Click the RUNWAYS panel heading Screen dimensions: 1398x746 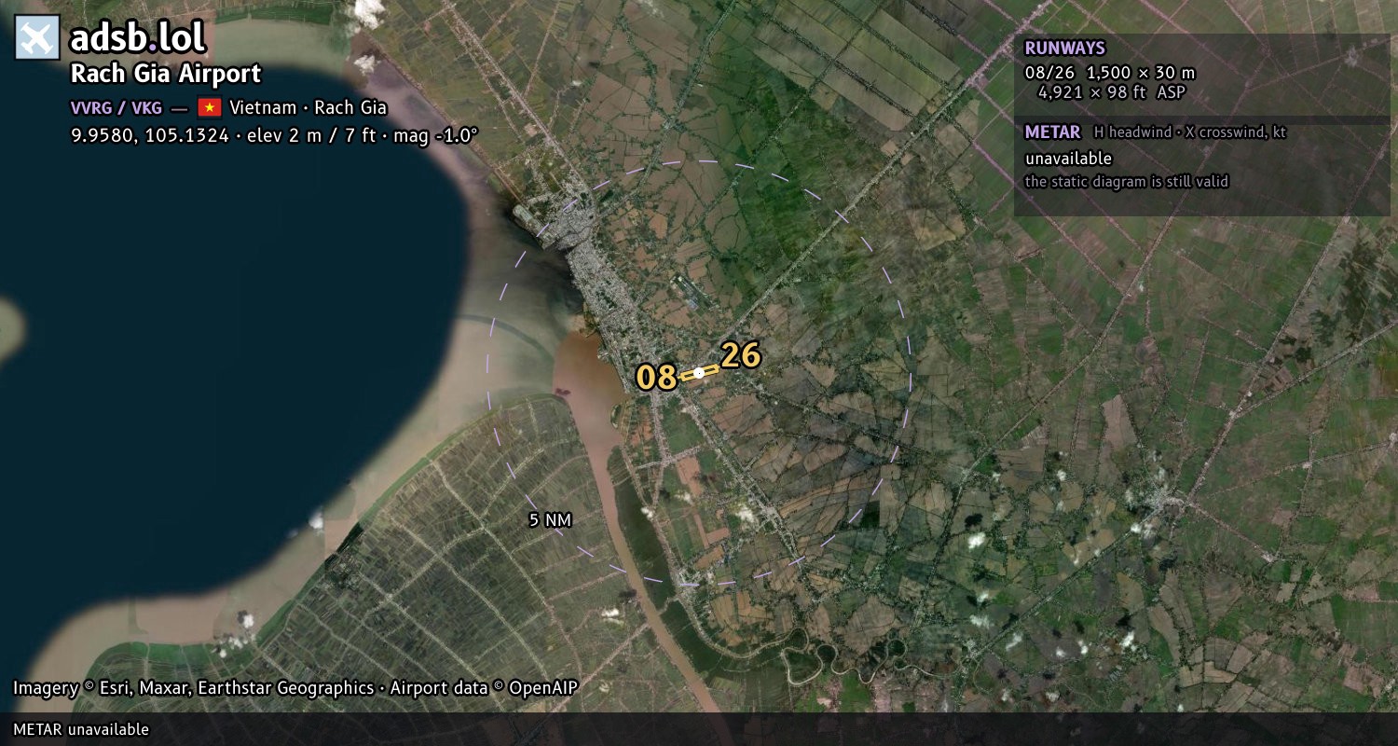click(1064, 48)
